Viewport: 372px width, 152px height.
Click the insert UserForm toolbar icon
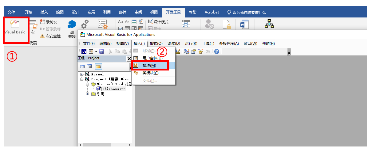point(91,51)
